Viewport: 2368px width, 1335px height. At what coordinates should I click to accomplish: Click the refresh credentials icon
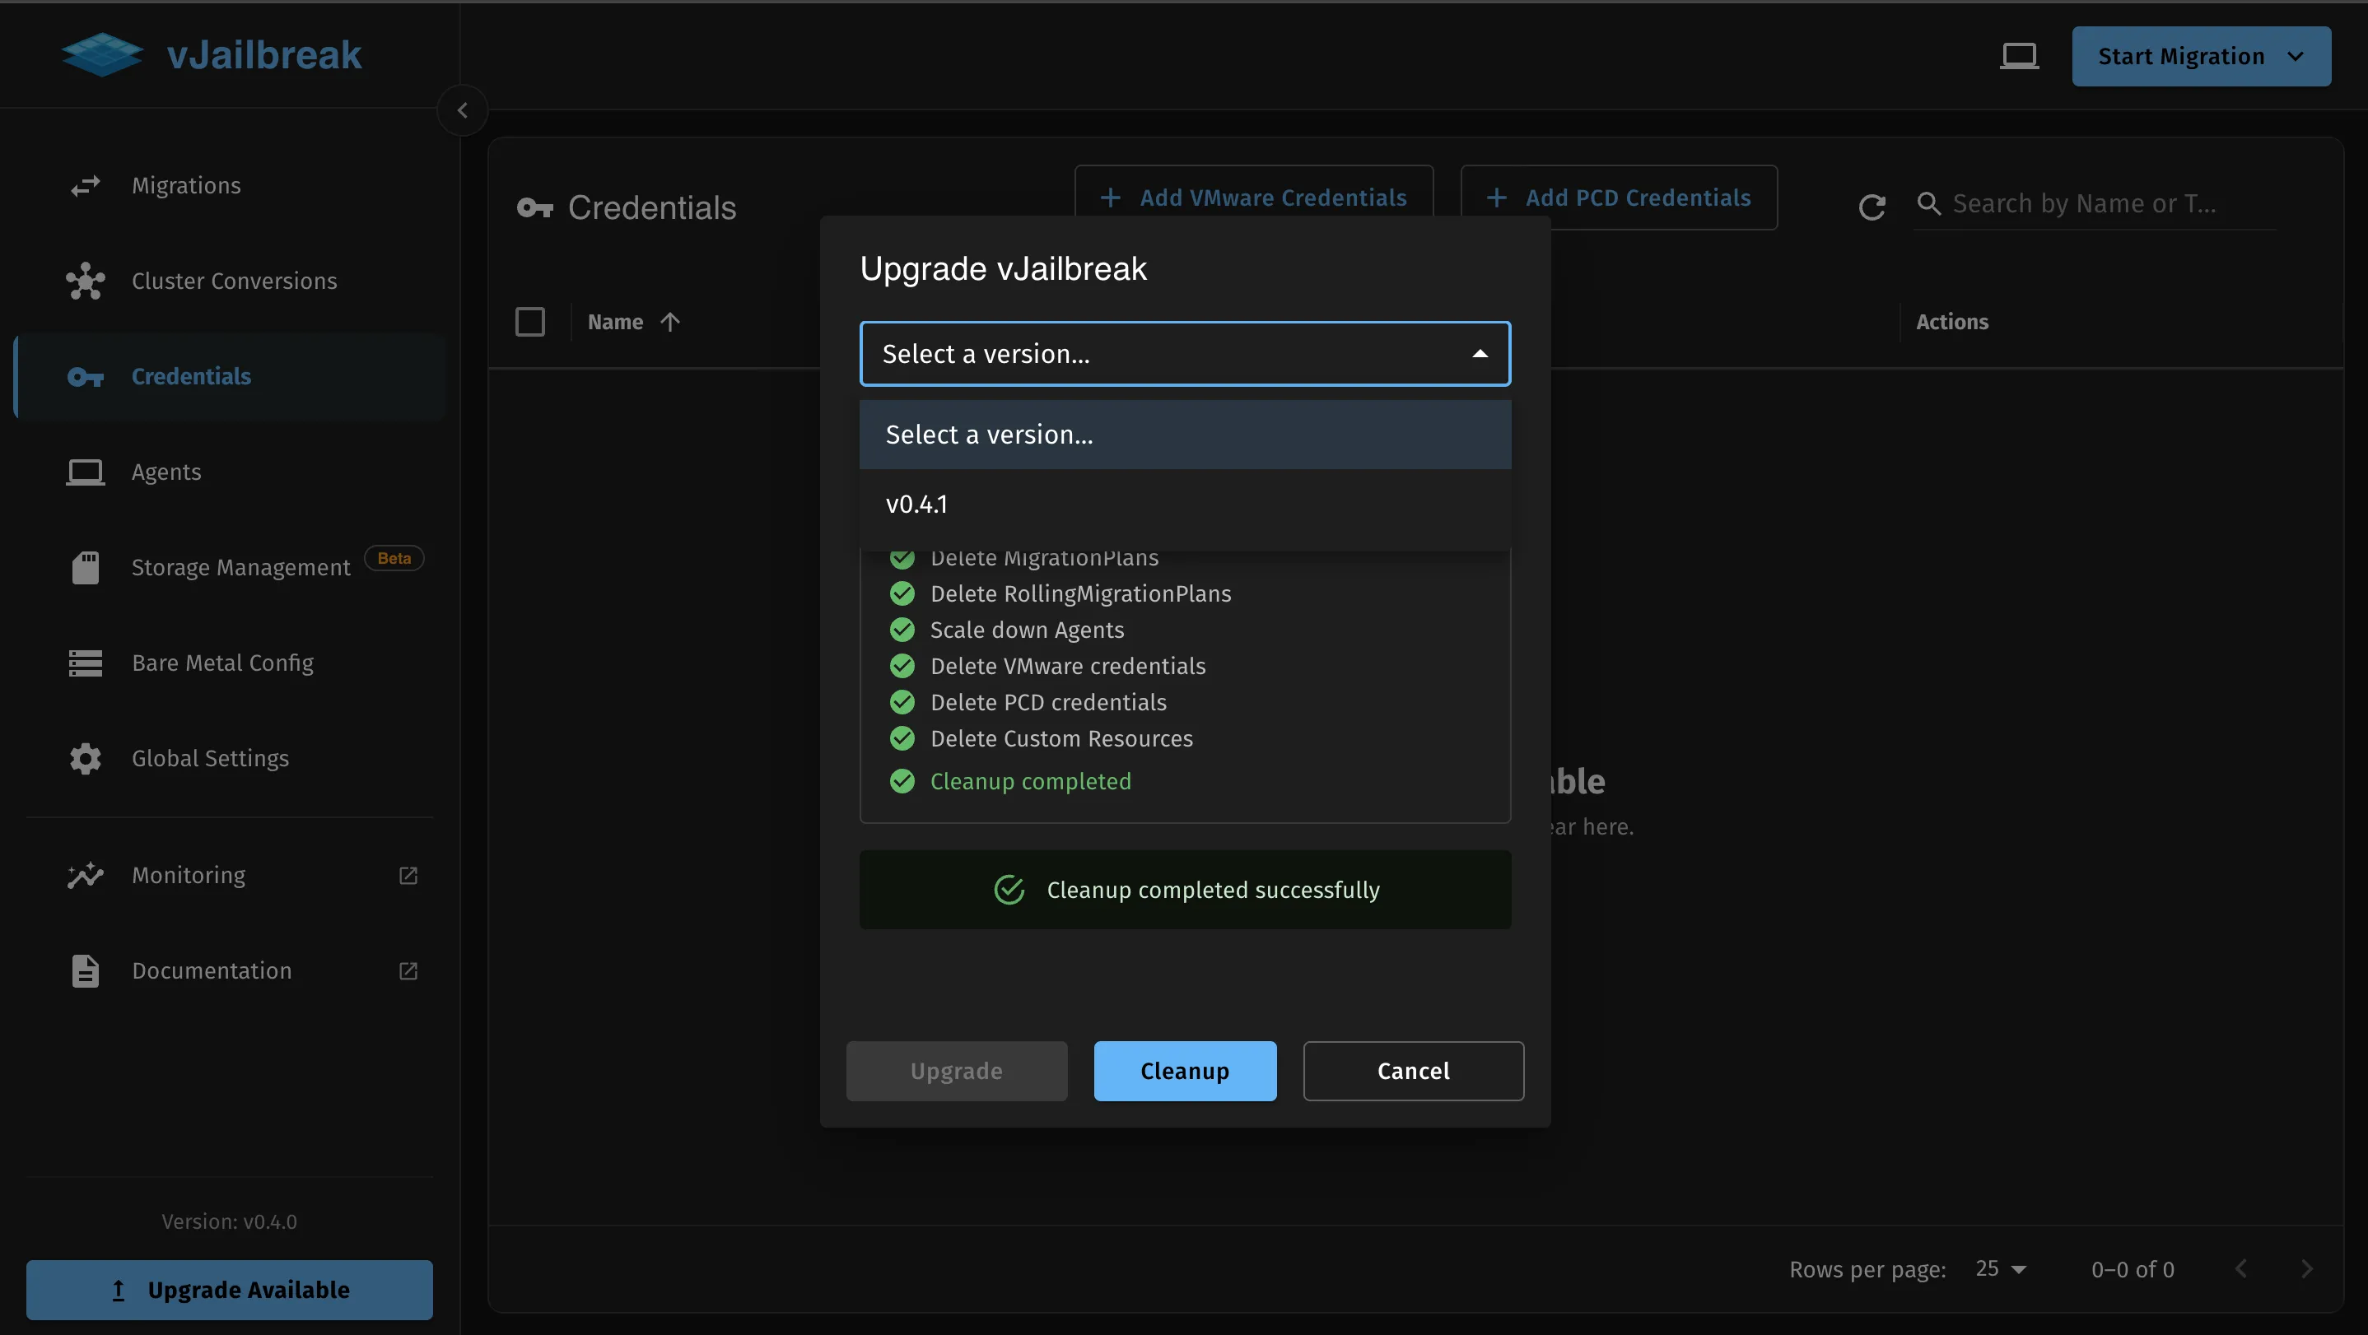point(1872,207)
